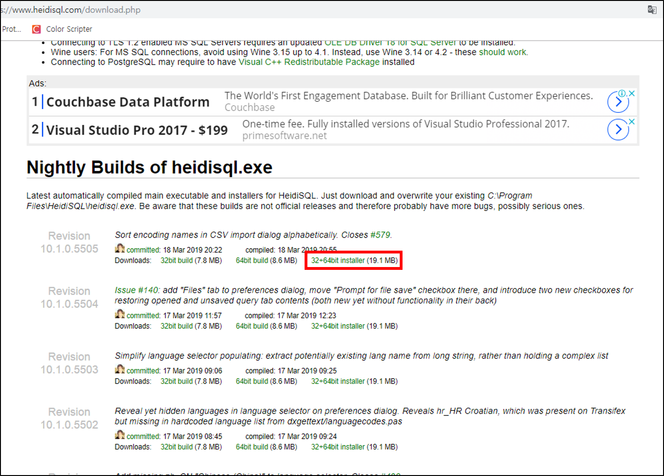The height and width of the screenshot is (476, 664).
Task: Download 64bit build of revision 10.1.0.5502
Action: tap(252, 447)
